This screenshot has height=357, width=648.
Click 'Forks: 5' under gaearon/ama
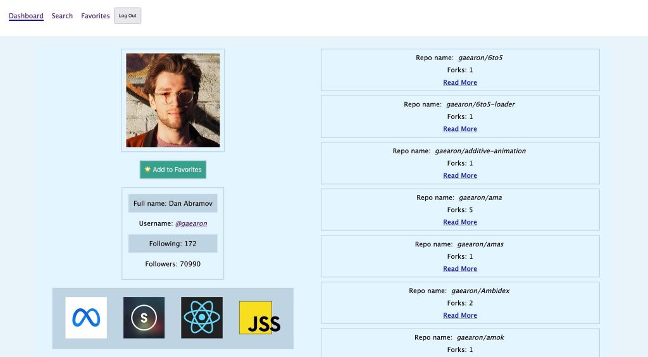click(460, 210)
